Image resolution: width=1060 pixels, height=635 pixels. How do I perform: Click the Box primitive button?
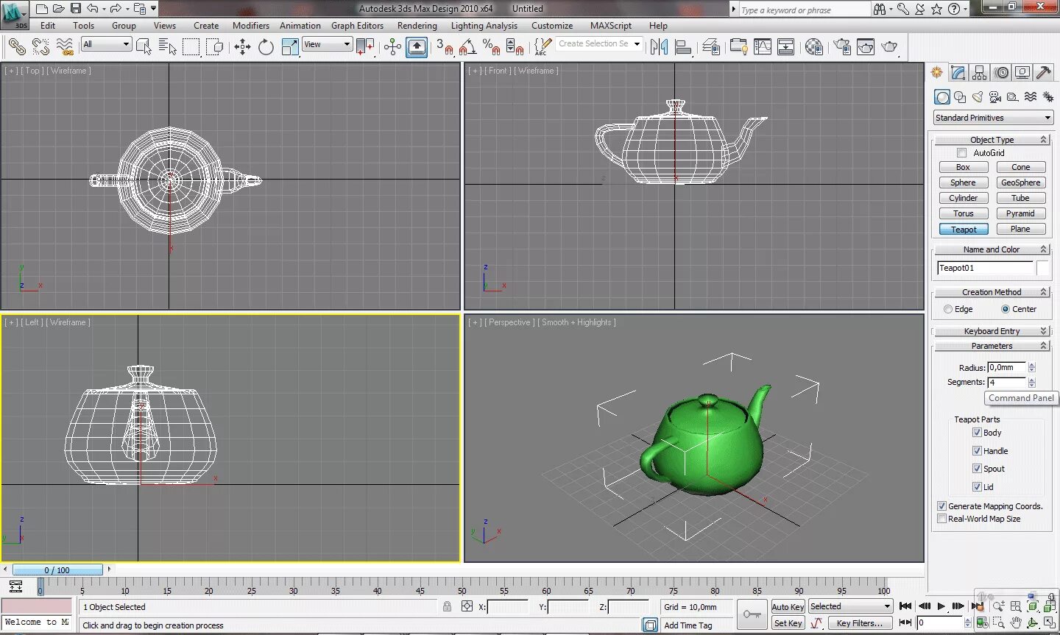(963, 167)
